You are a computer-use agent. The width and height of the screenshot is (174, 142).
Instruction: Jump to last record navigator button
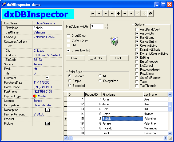tap(112, 14)
